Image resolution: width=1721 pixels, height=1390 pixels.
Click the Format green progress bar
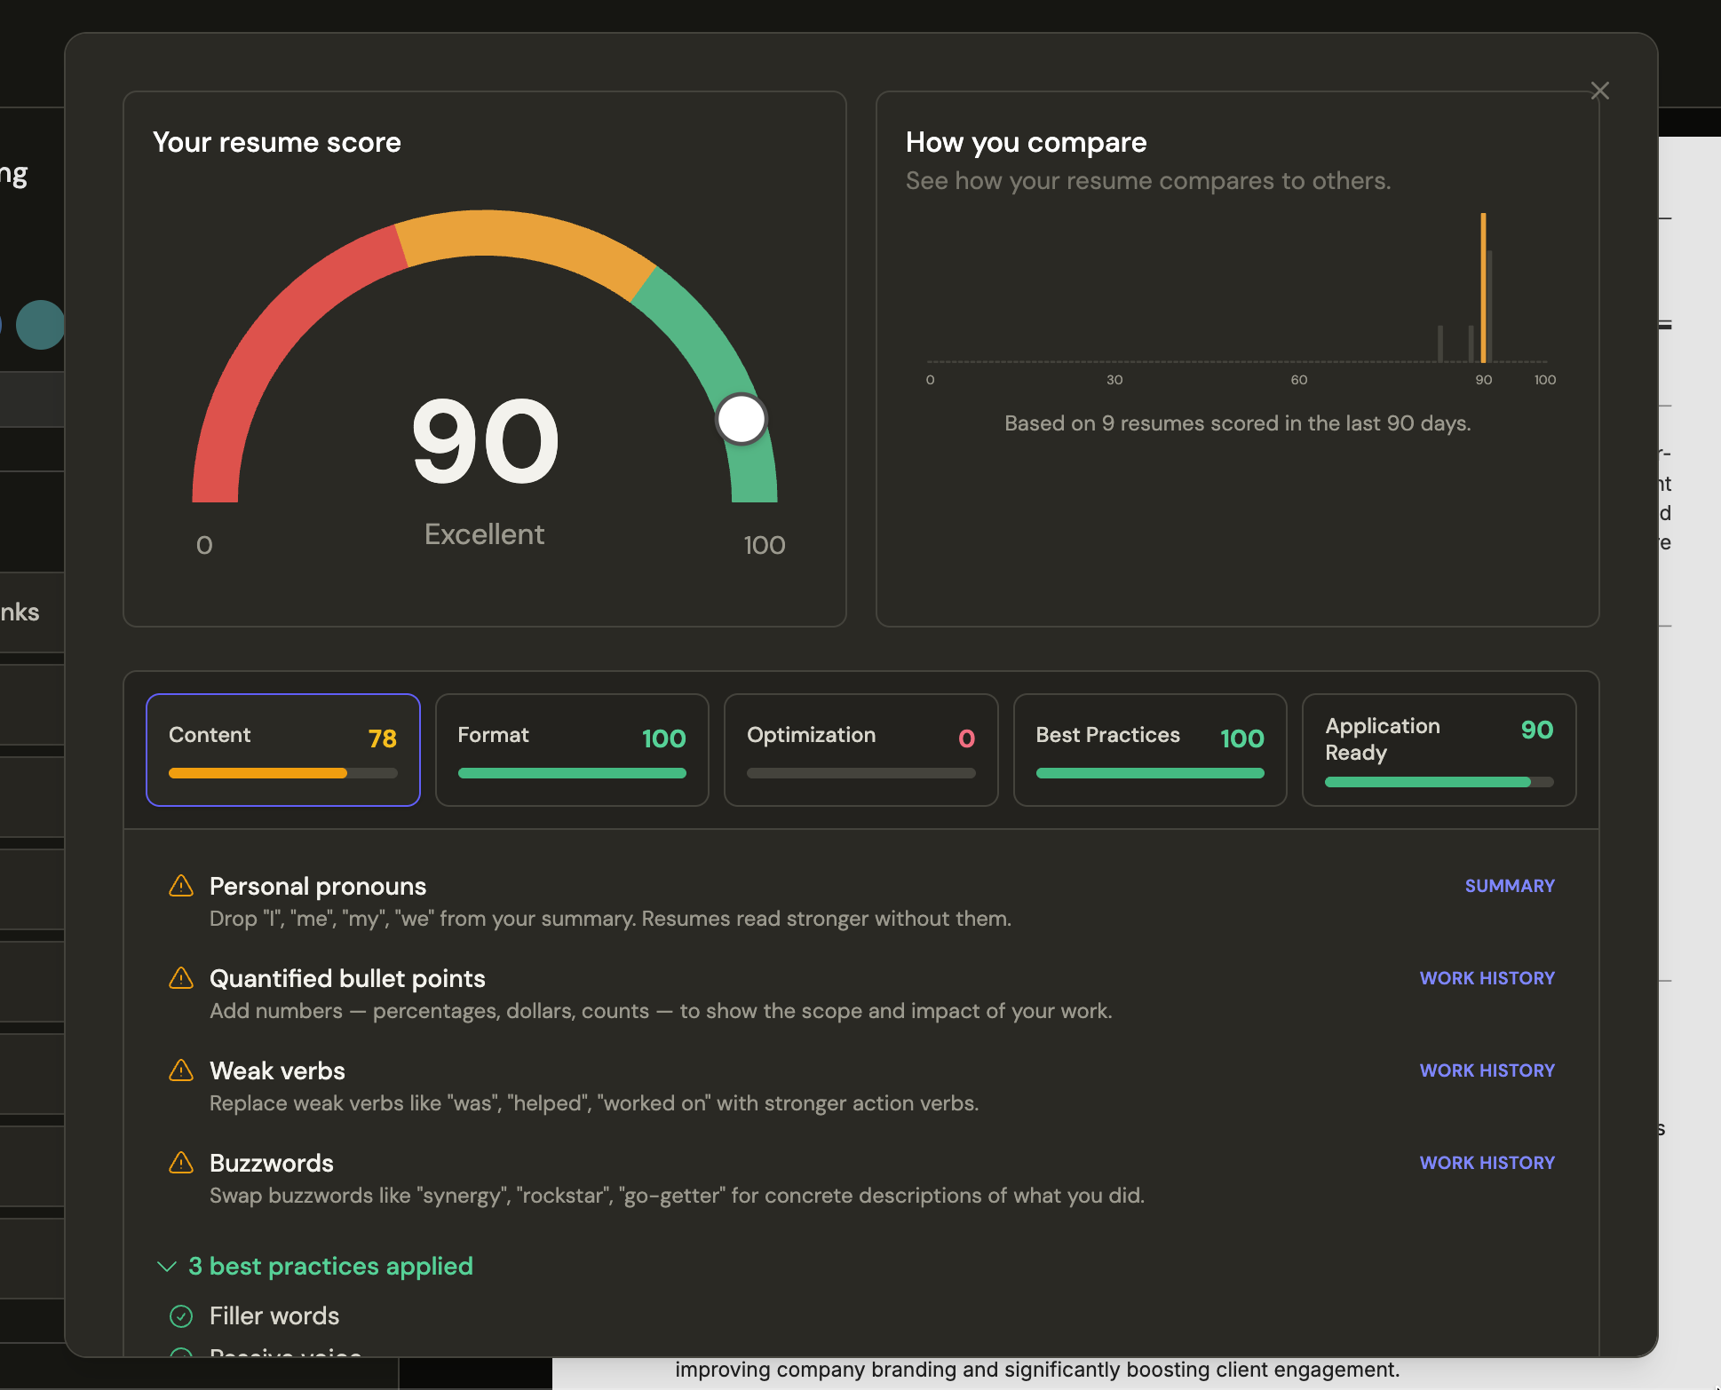click(x=572, y=773)
